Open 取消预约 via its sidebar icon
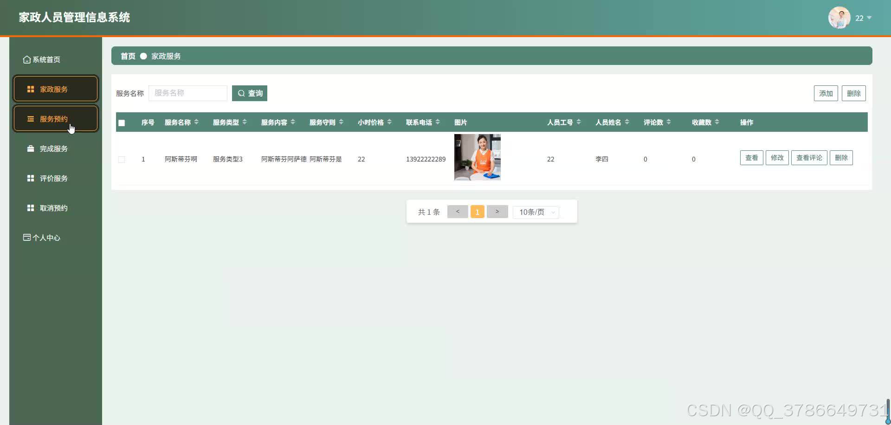The image size is (891, 425). coord(30,207)
